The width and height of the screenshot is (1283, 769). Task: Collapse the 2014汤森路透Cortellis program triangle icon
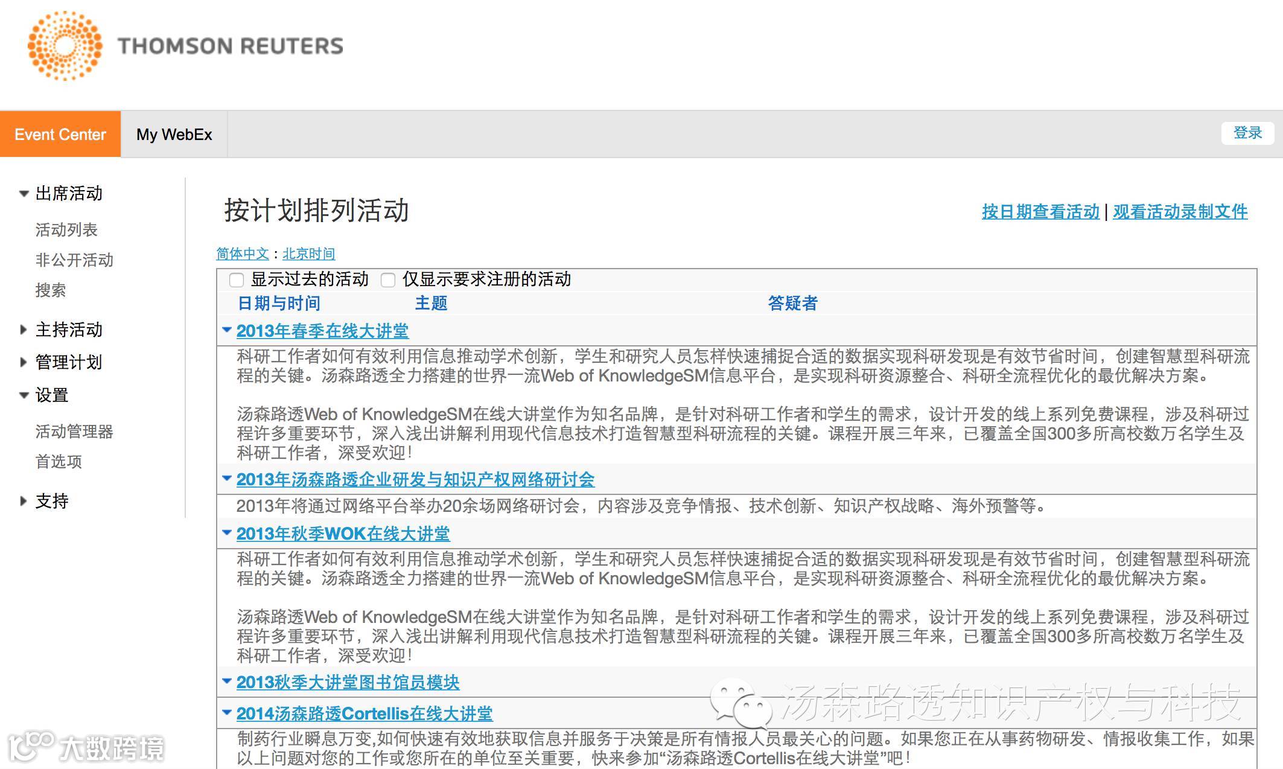[227, 713]
